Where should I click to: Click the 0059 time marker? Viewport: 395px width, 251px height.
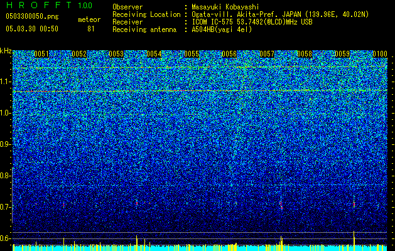tap(342, 54)
